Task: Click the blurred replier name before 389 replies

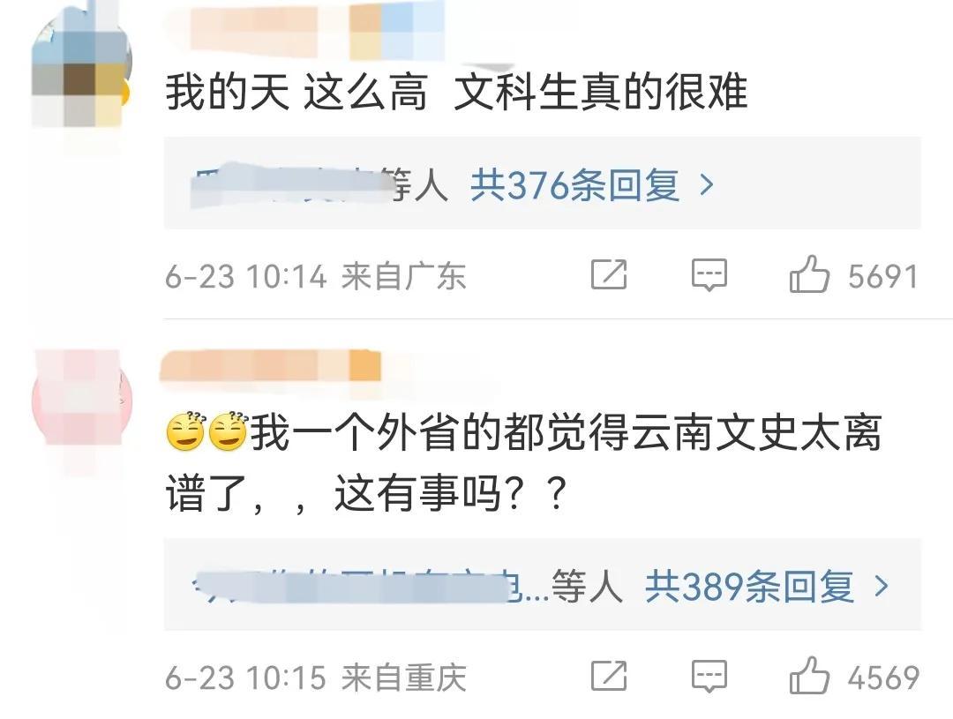Action: 350,585
